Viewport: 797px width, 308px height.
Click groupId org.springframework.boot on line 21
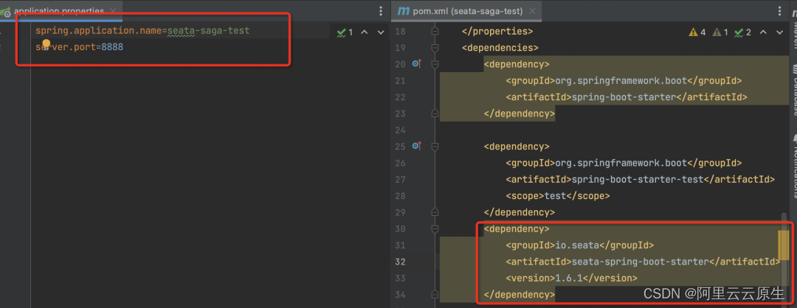click(x=621, y=80)
